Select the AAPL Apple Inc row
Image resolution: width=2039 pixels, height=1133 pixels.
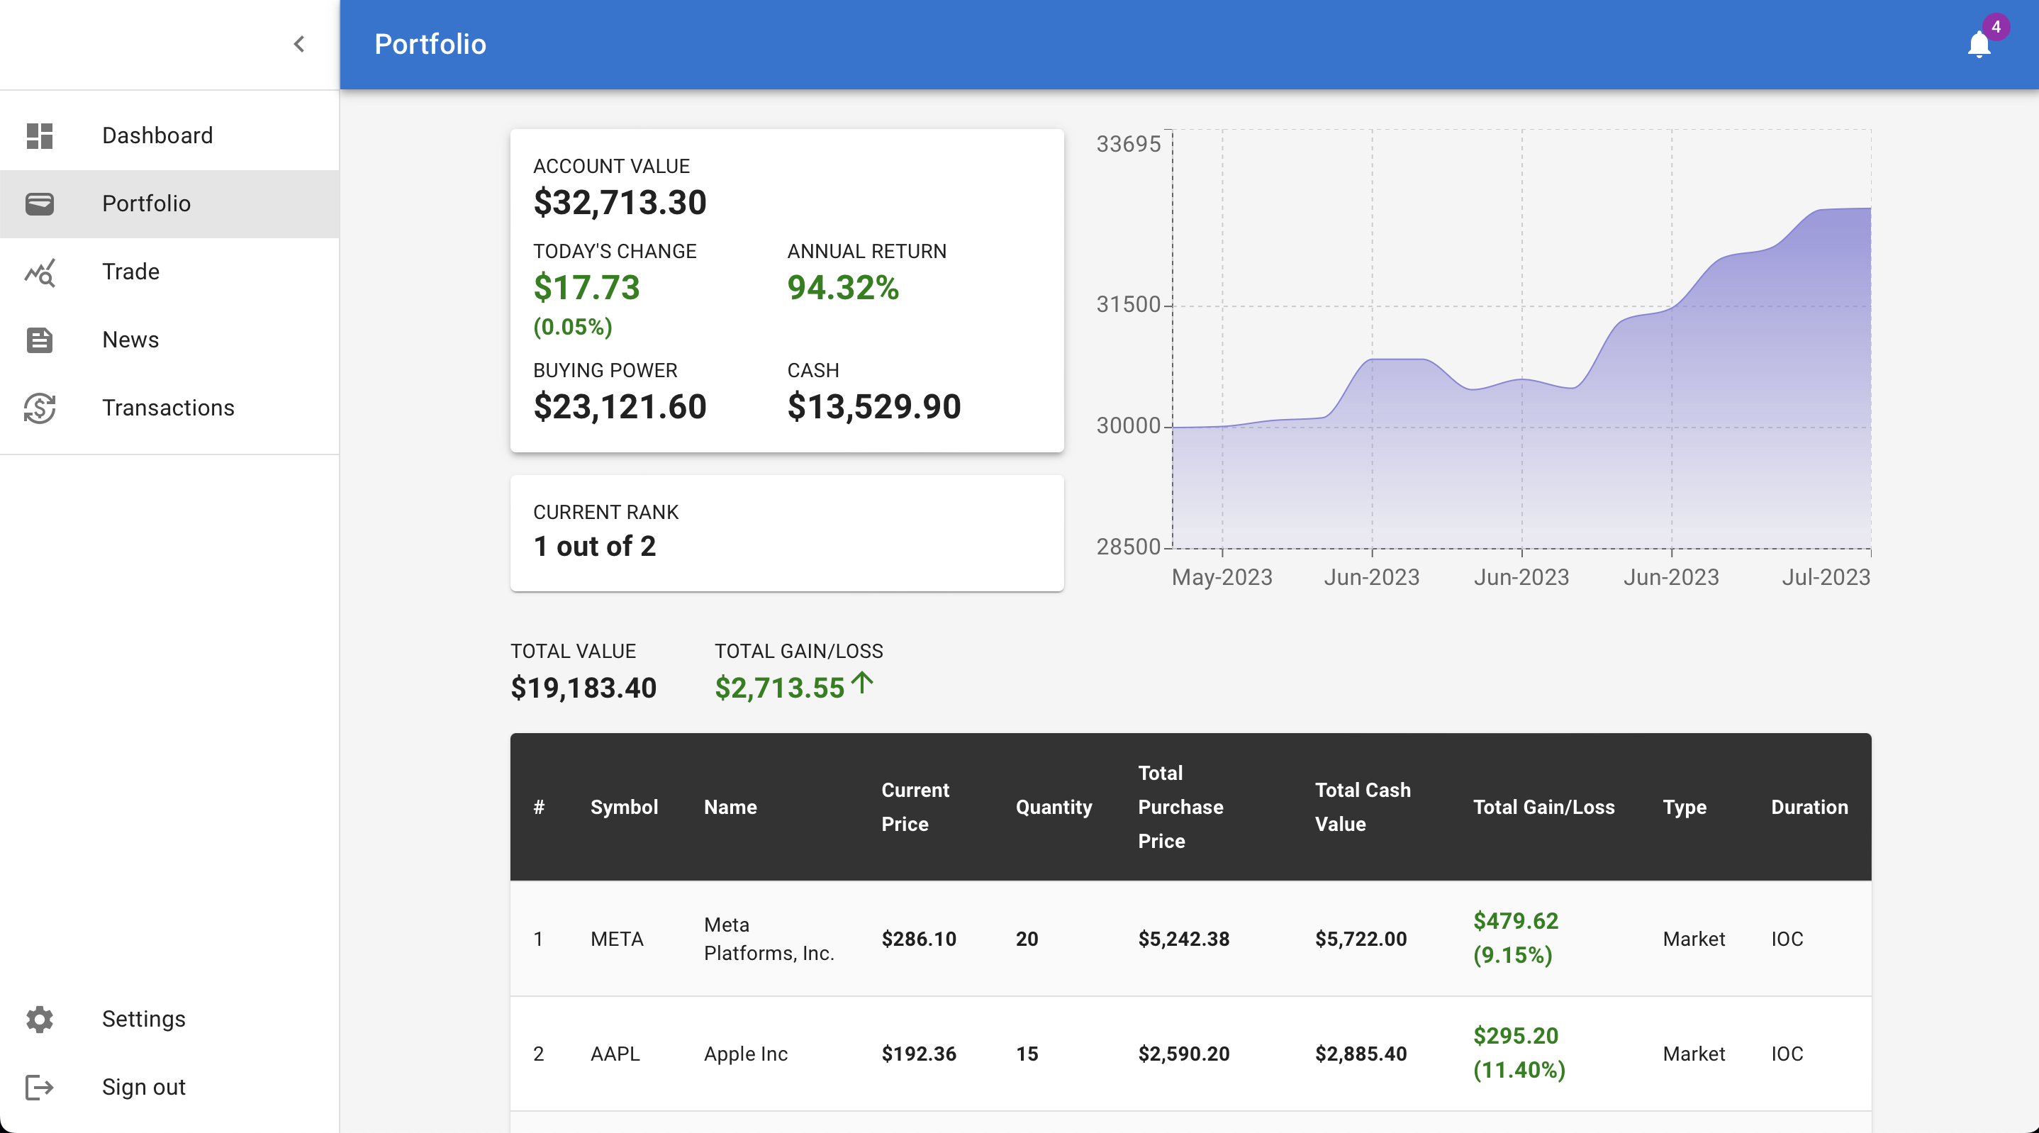[1190, 1054]
